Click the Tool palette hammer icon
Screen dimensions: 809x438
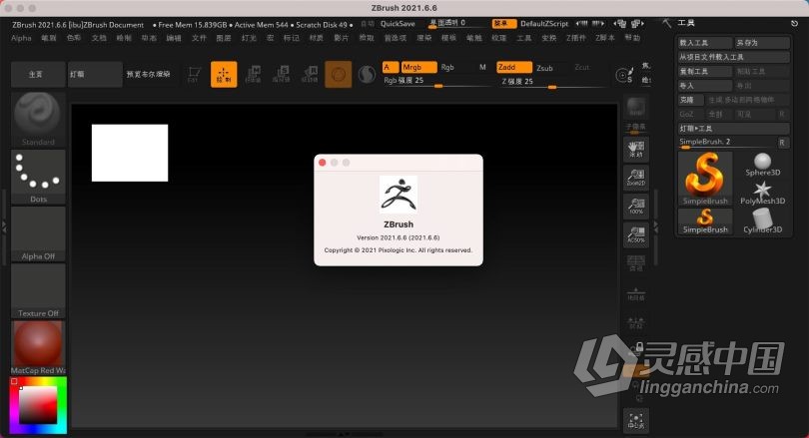click(x=666, y=23)
